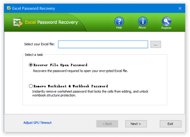Viewport: 190px width, 137px height.
Task: Select the Recover File Open Password radio button
Action: pos(31,65)
